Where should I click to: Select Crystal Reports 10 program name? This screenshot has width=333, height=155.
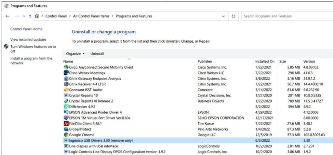84,95
